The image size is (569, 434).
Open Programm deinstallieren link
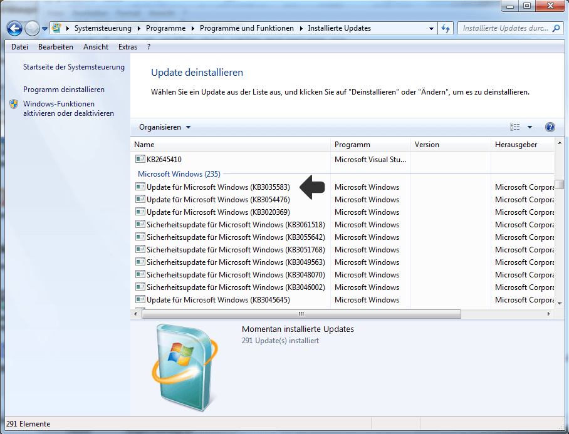click(x=64, y=90)
